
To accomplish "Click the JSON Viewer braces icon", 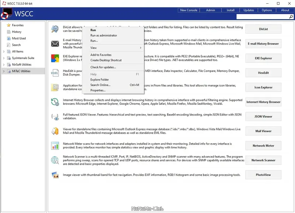I will (55, 117).
